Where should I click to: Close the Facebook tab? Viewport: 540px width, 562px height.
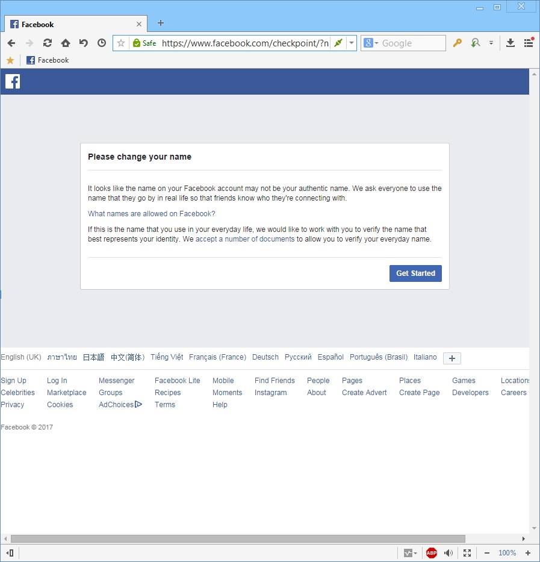pyautogui.click(x=139, y=24)
